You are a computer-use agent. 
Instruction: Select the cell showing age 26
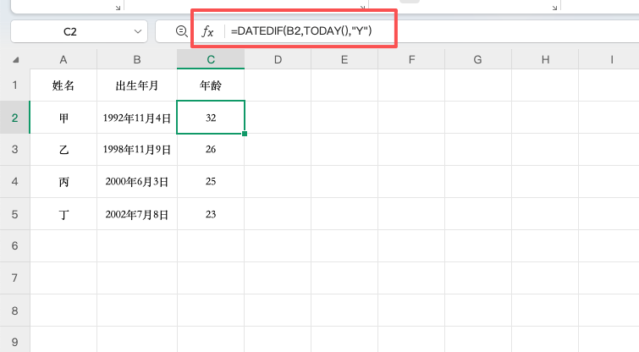point(211,150)
